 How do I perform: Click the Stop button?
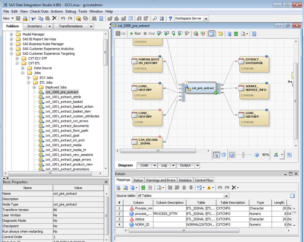149,34
